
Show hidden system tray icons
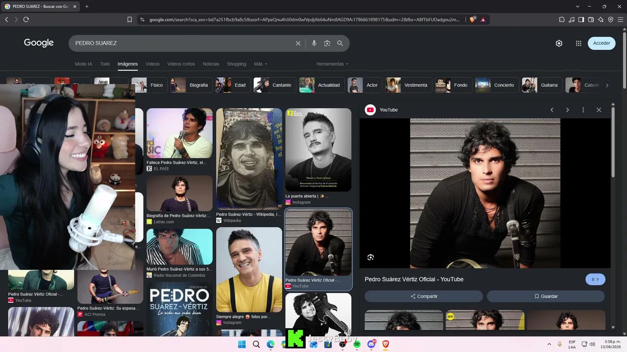click(x=549, y=344)
